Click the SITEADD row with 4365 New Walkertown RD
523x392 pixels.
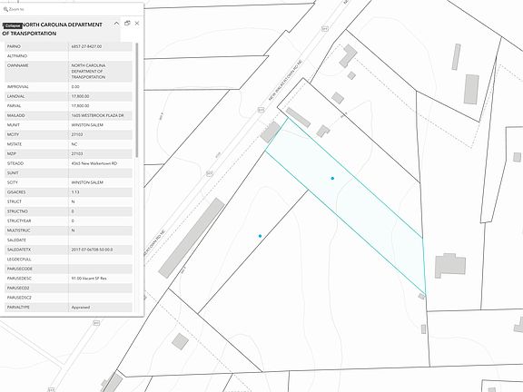click(68, 163)
